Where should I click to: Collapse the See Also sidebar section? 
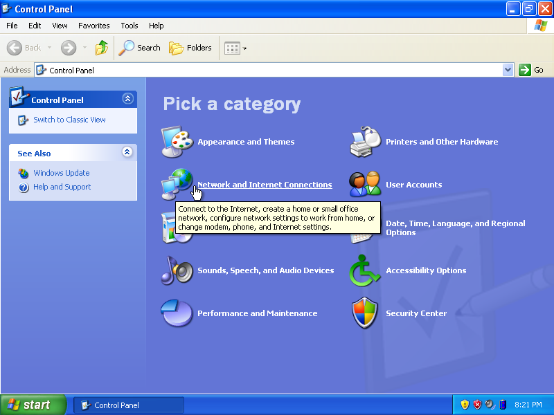127,151
